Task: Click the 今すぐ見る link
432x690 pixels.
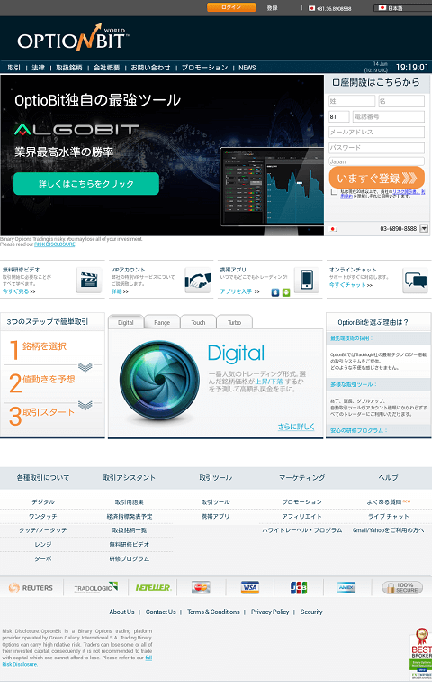Action: (16, 291)
